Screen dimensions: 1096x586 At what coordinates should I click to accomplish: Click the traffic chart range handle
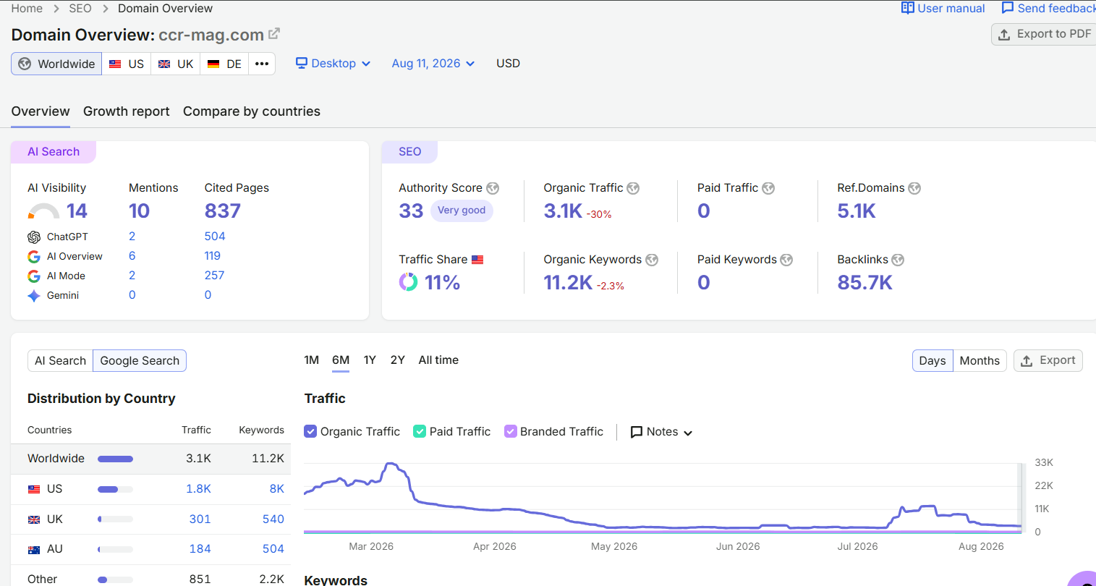(x=1022, y=498)
